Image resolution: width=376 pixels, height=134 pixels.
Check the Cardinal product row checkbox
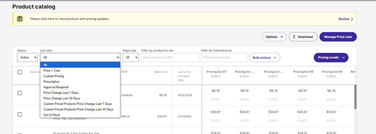click(20, 93)
